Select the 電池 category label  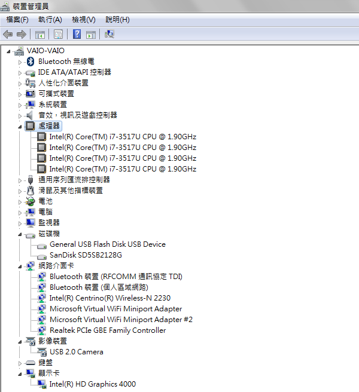pos(45,201)
